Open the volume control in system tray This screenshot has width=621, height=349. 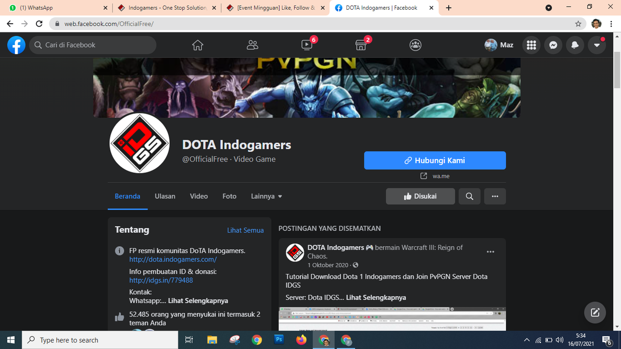(x=559, y=340)
